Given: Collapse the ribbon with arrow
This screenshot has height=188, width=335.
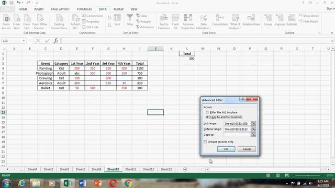Looking at the screenshot, I should (332, 33).
